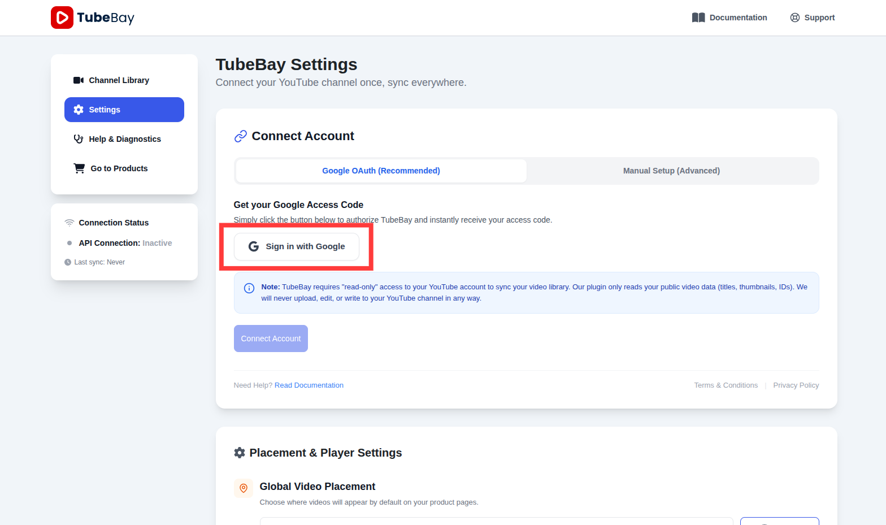Open the Read Documentation link
Screen dimensions: 886x525
click(x=309, y=385)
